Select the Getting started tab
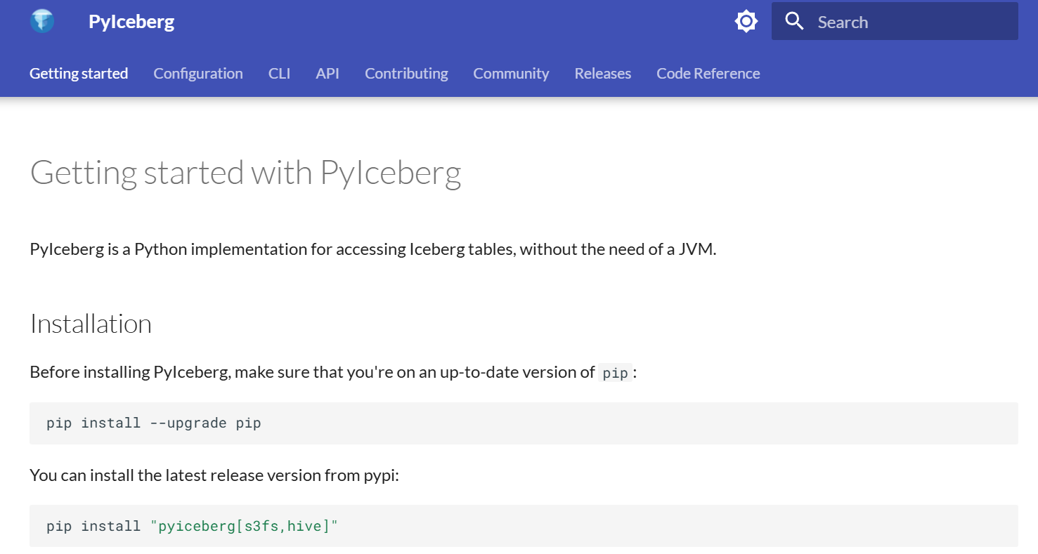 point(78,73)
